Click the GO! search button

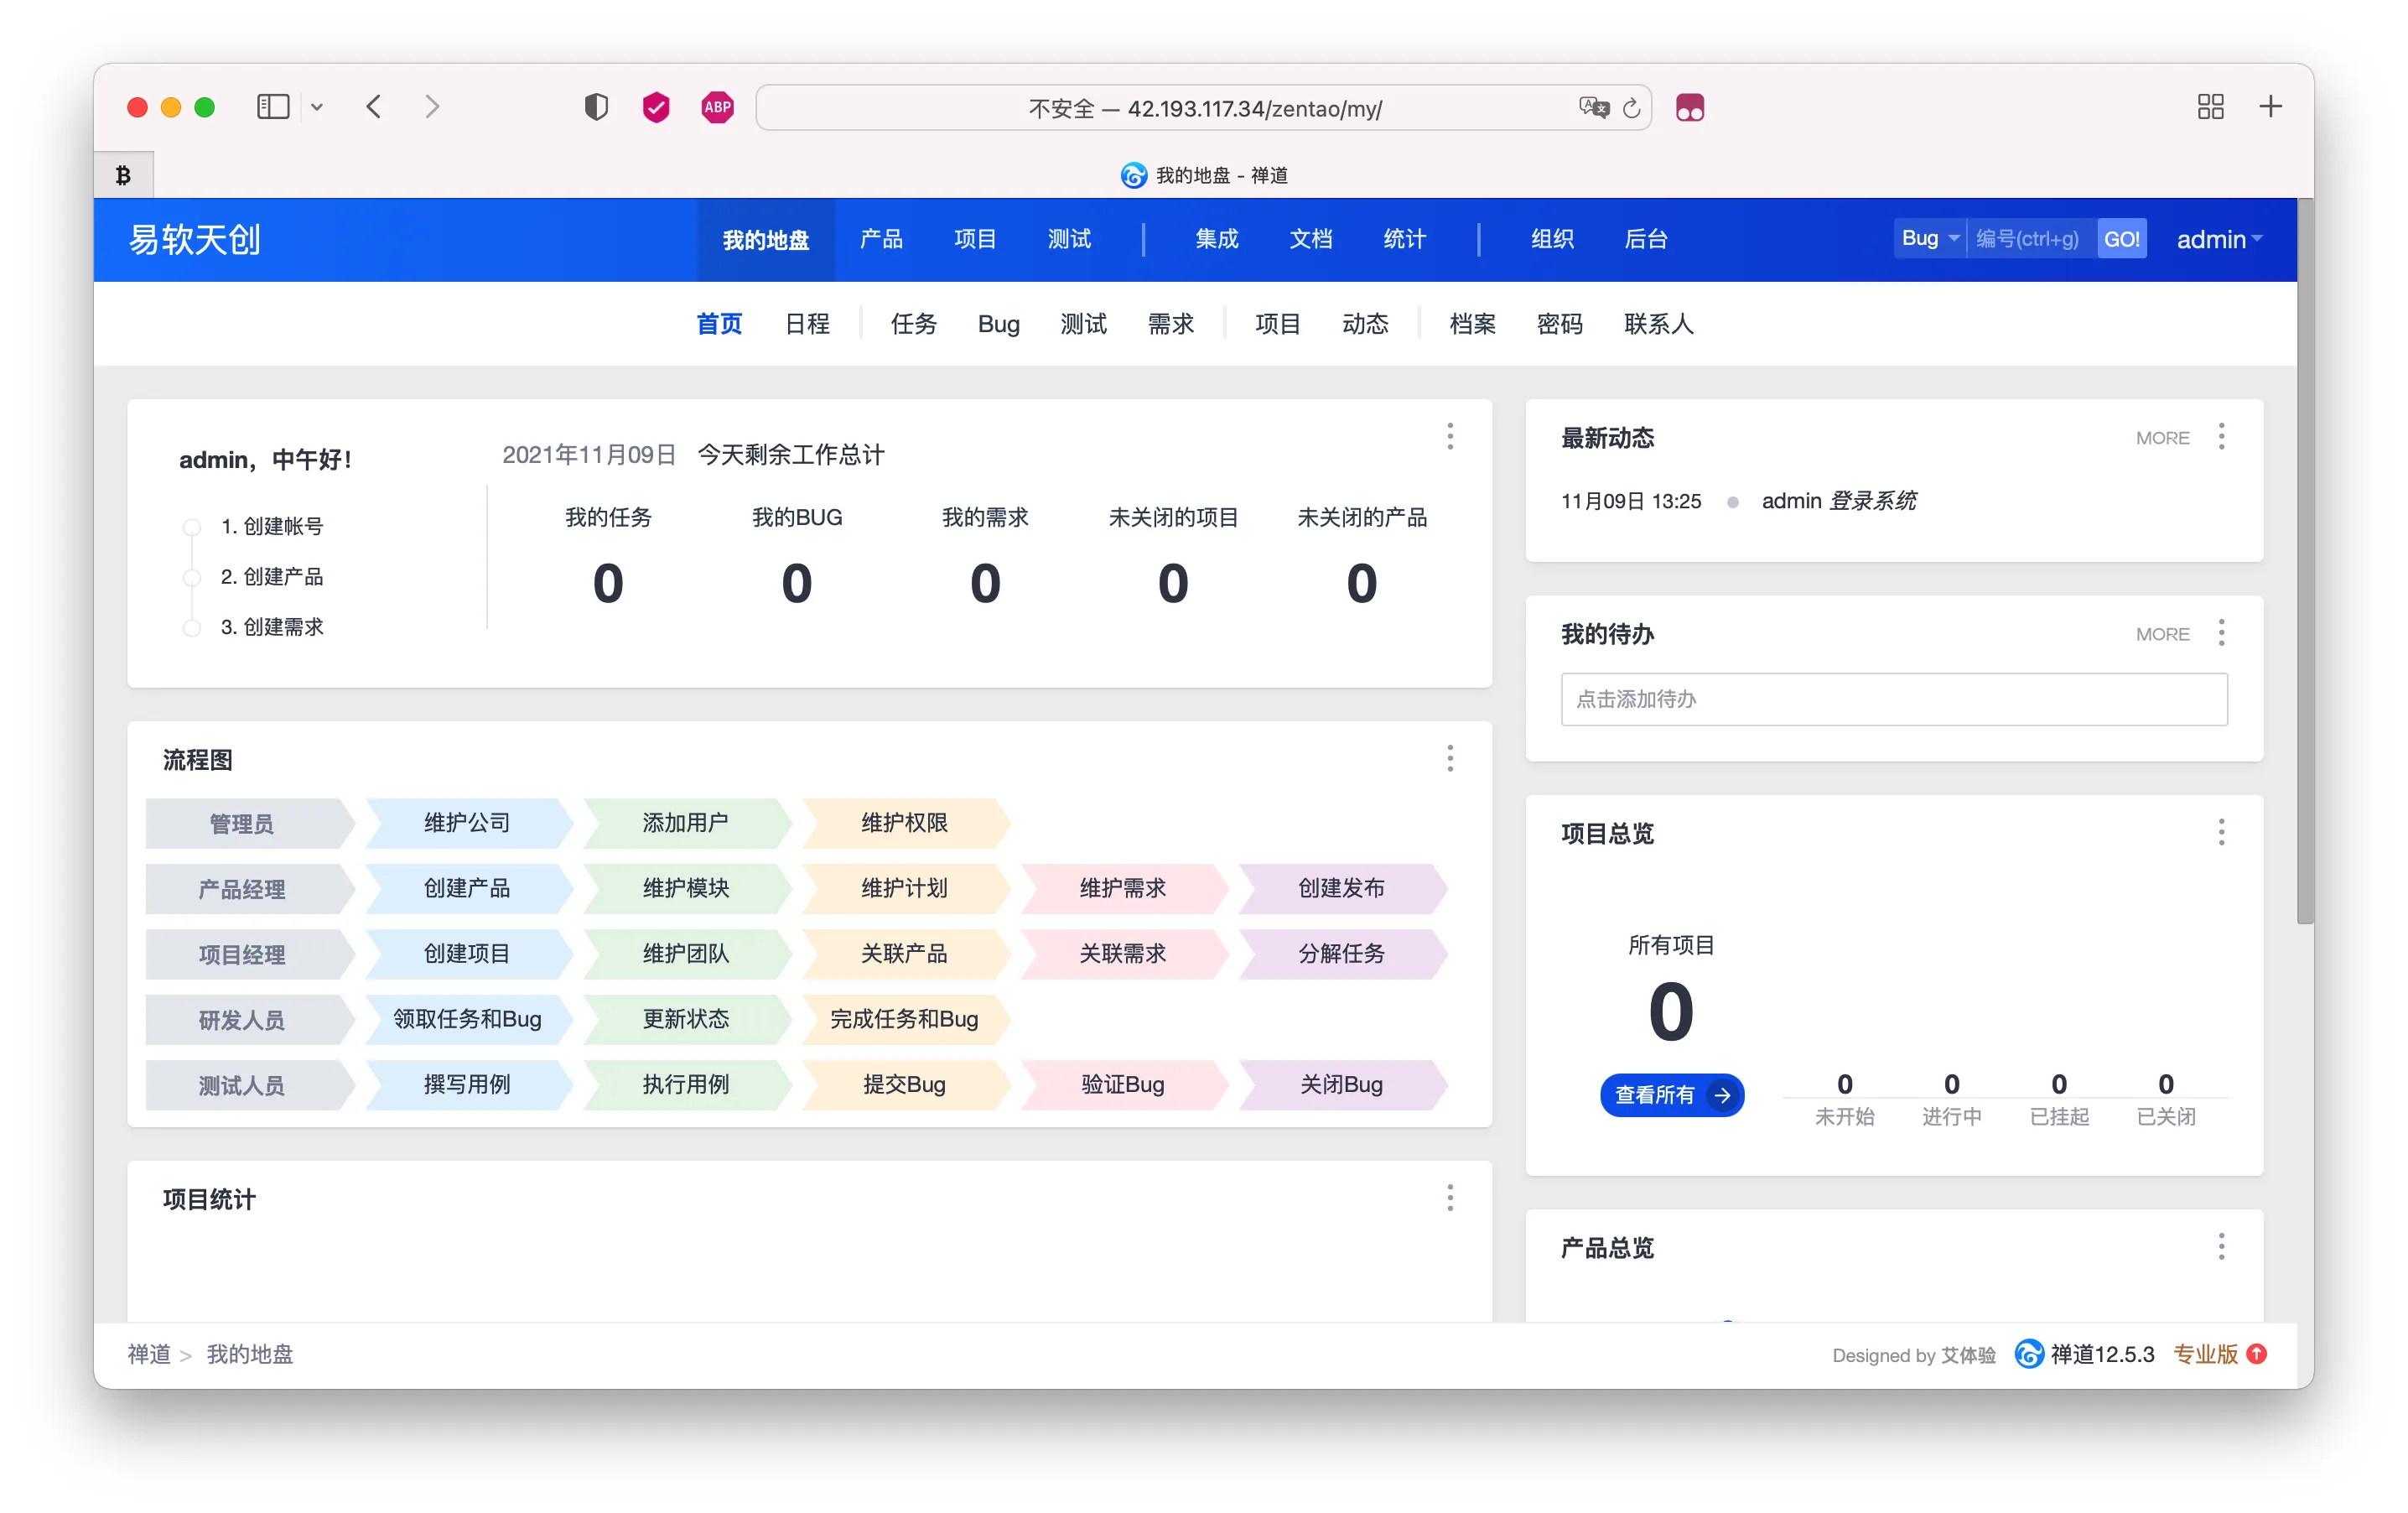[x=2122, y=239]
